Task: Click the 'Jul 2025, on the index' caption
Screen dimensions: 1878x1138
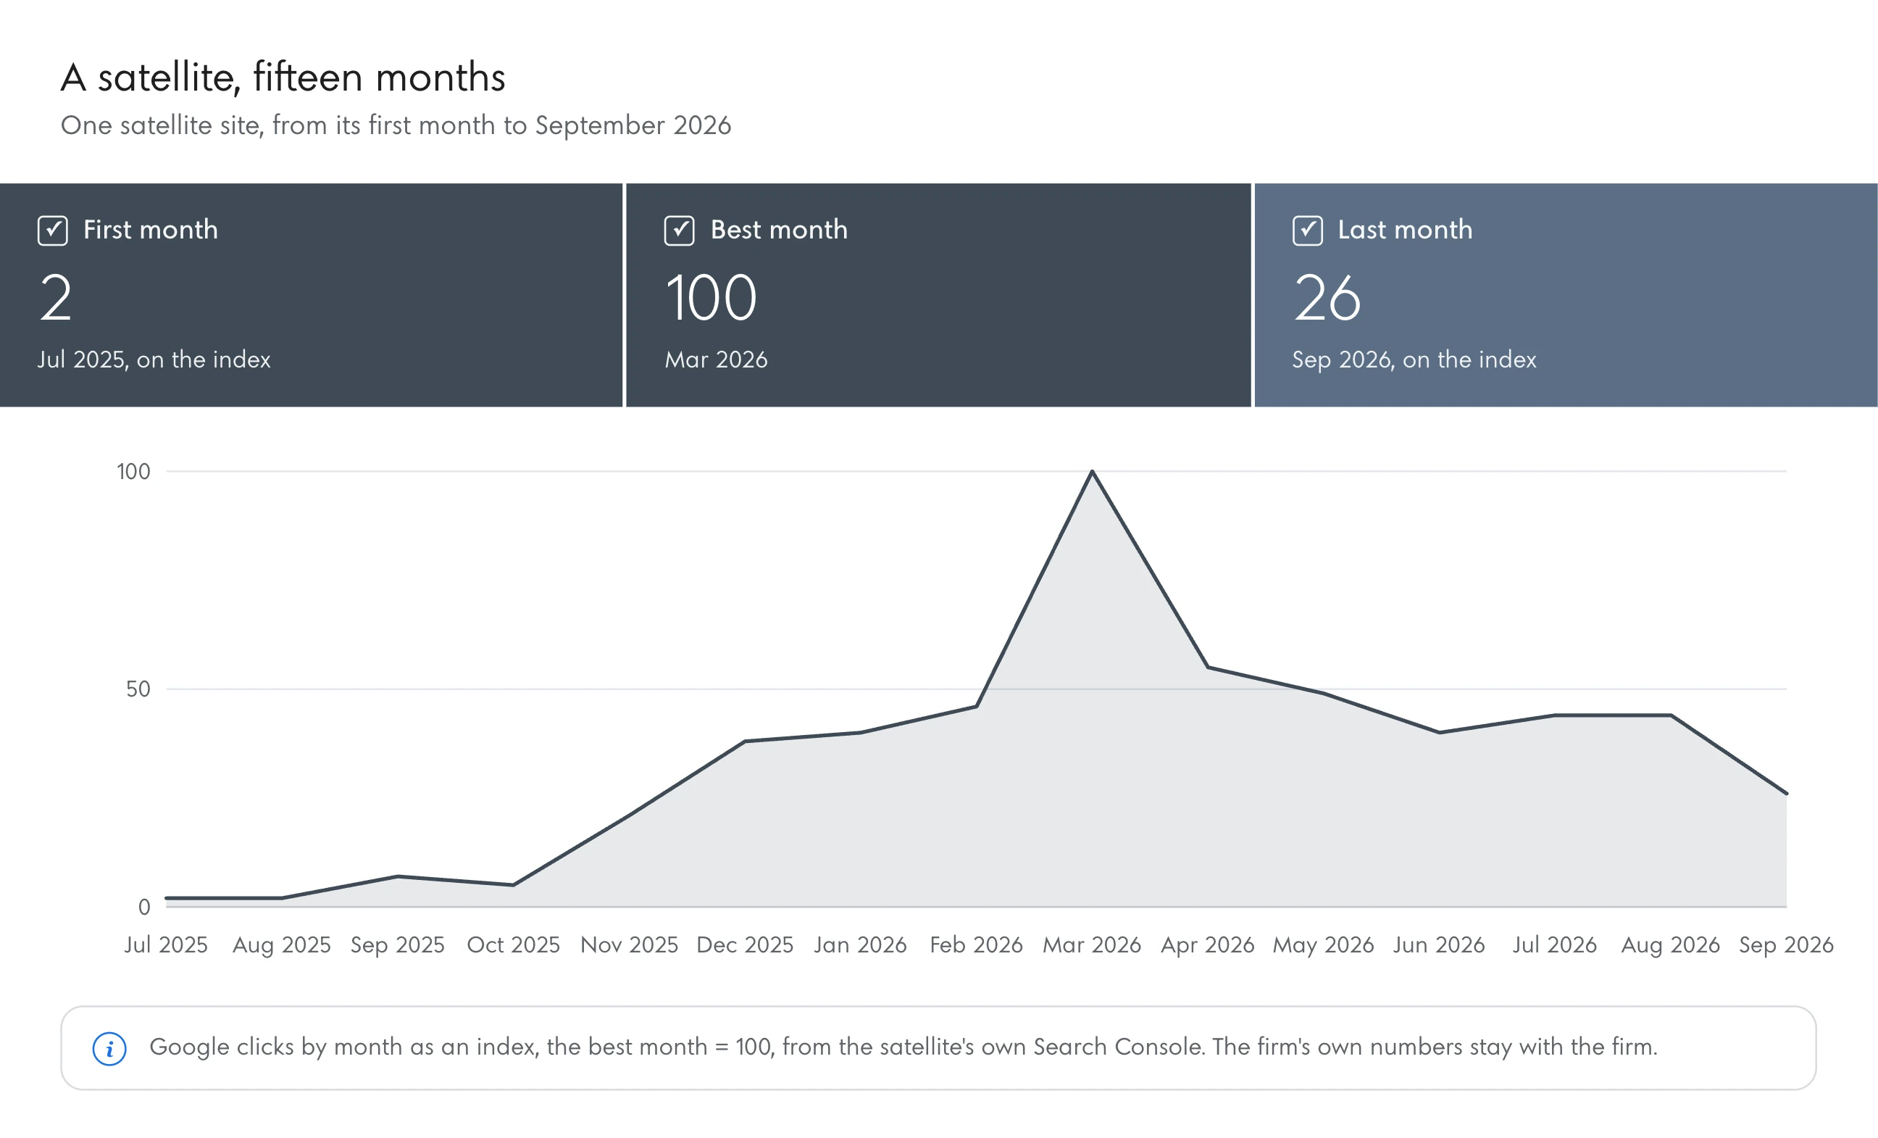Action: 154,360
